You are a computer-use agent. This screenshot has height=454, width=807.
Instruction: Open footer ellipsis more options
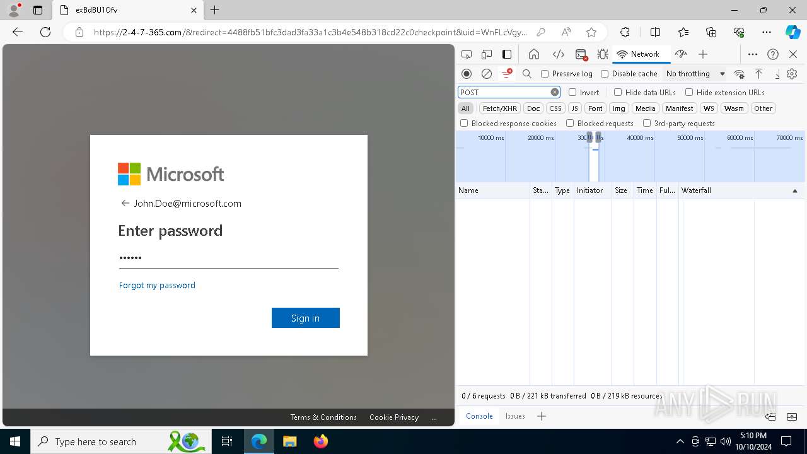tap(434, 417)
